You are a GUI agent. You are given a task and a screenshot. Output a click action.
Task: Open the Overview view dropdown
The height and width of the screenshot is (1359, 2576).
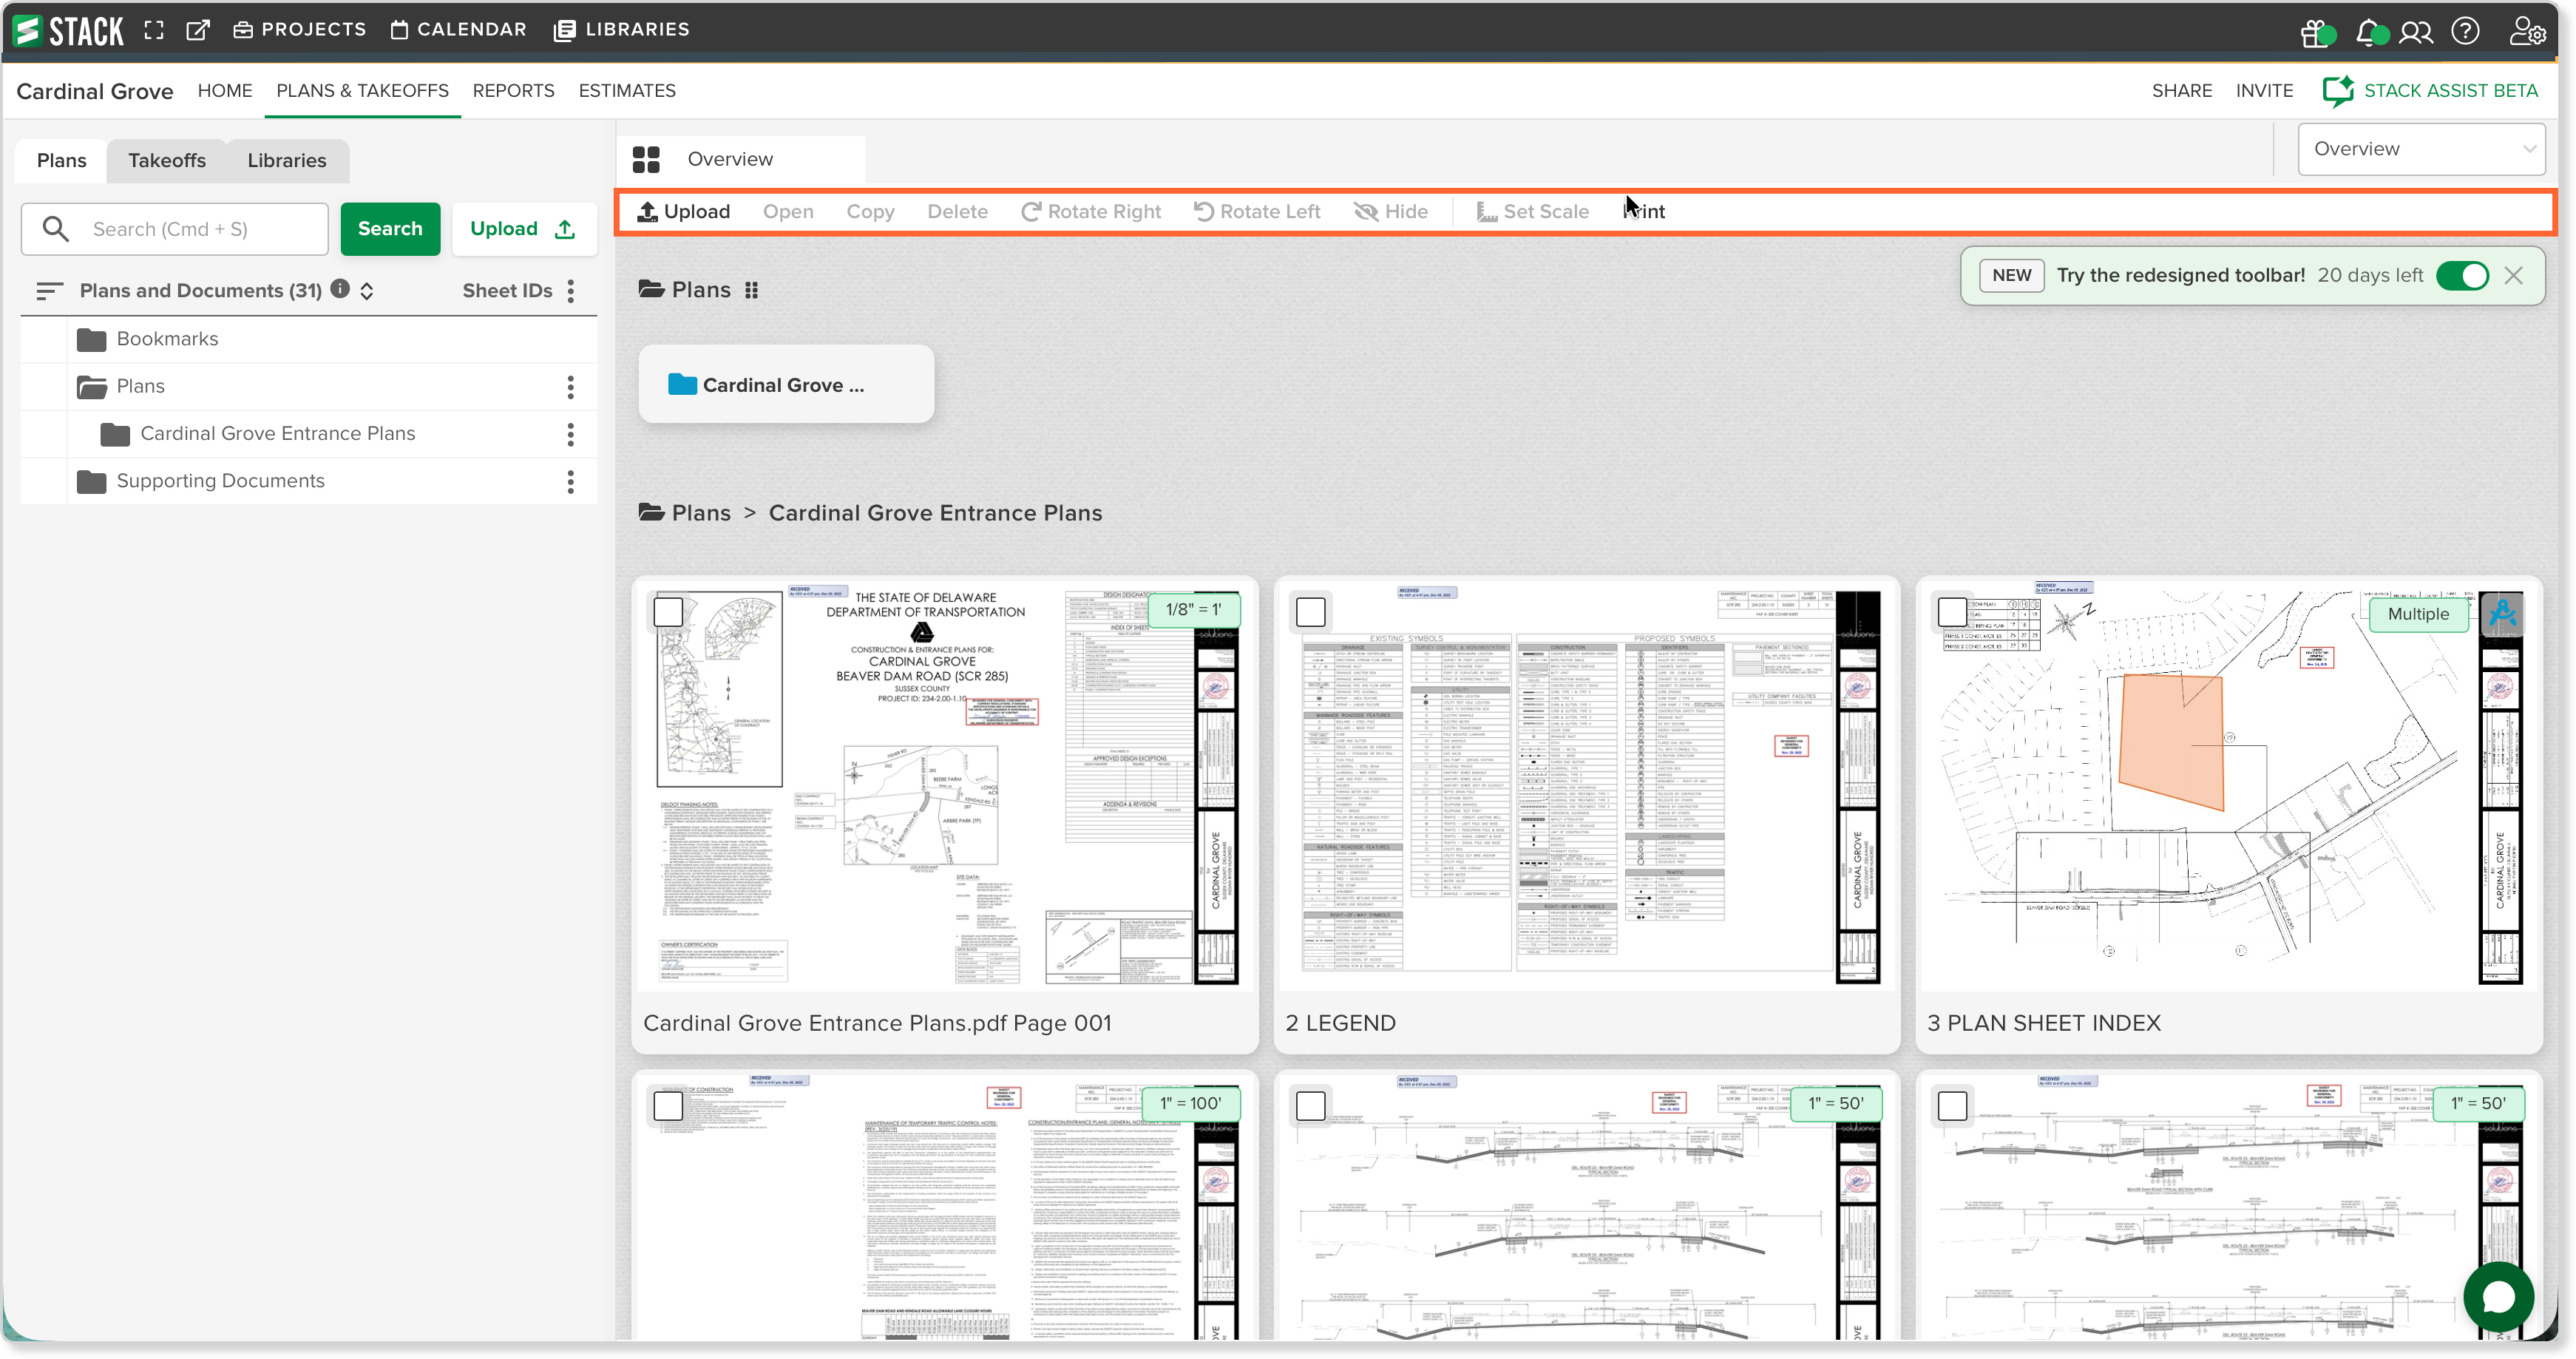click(2421, 149)
